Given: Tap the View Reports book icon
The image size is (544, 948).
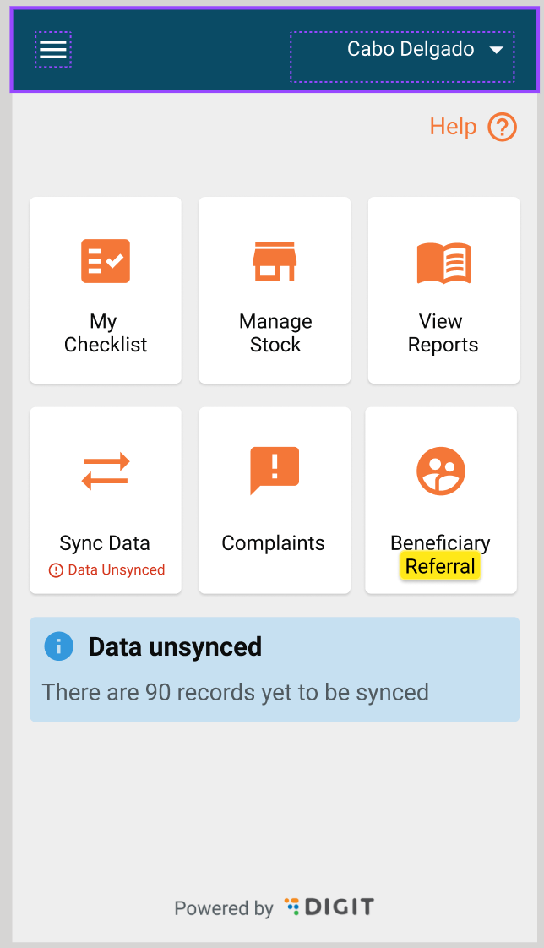Looking at the screenshot, I should click(x=443, y=263).
